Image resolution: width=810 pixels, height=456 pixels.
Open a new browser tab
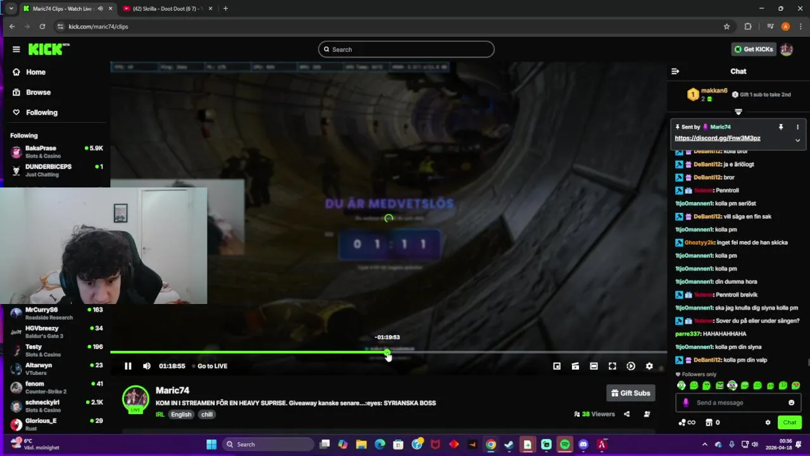(x=225, y=8)
